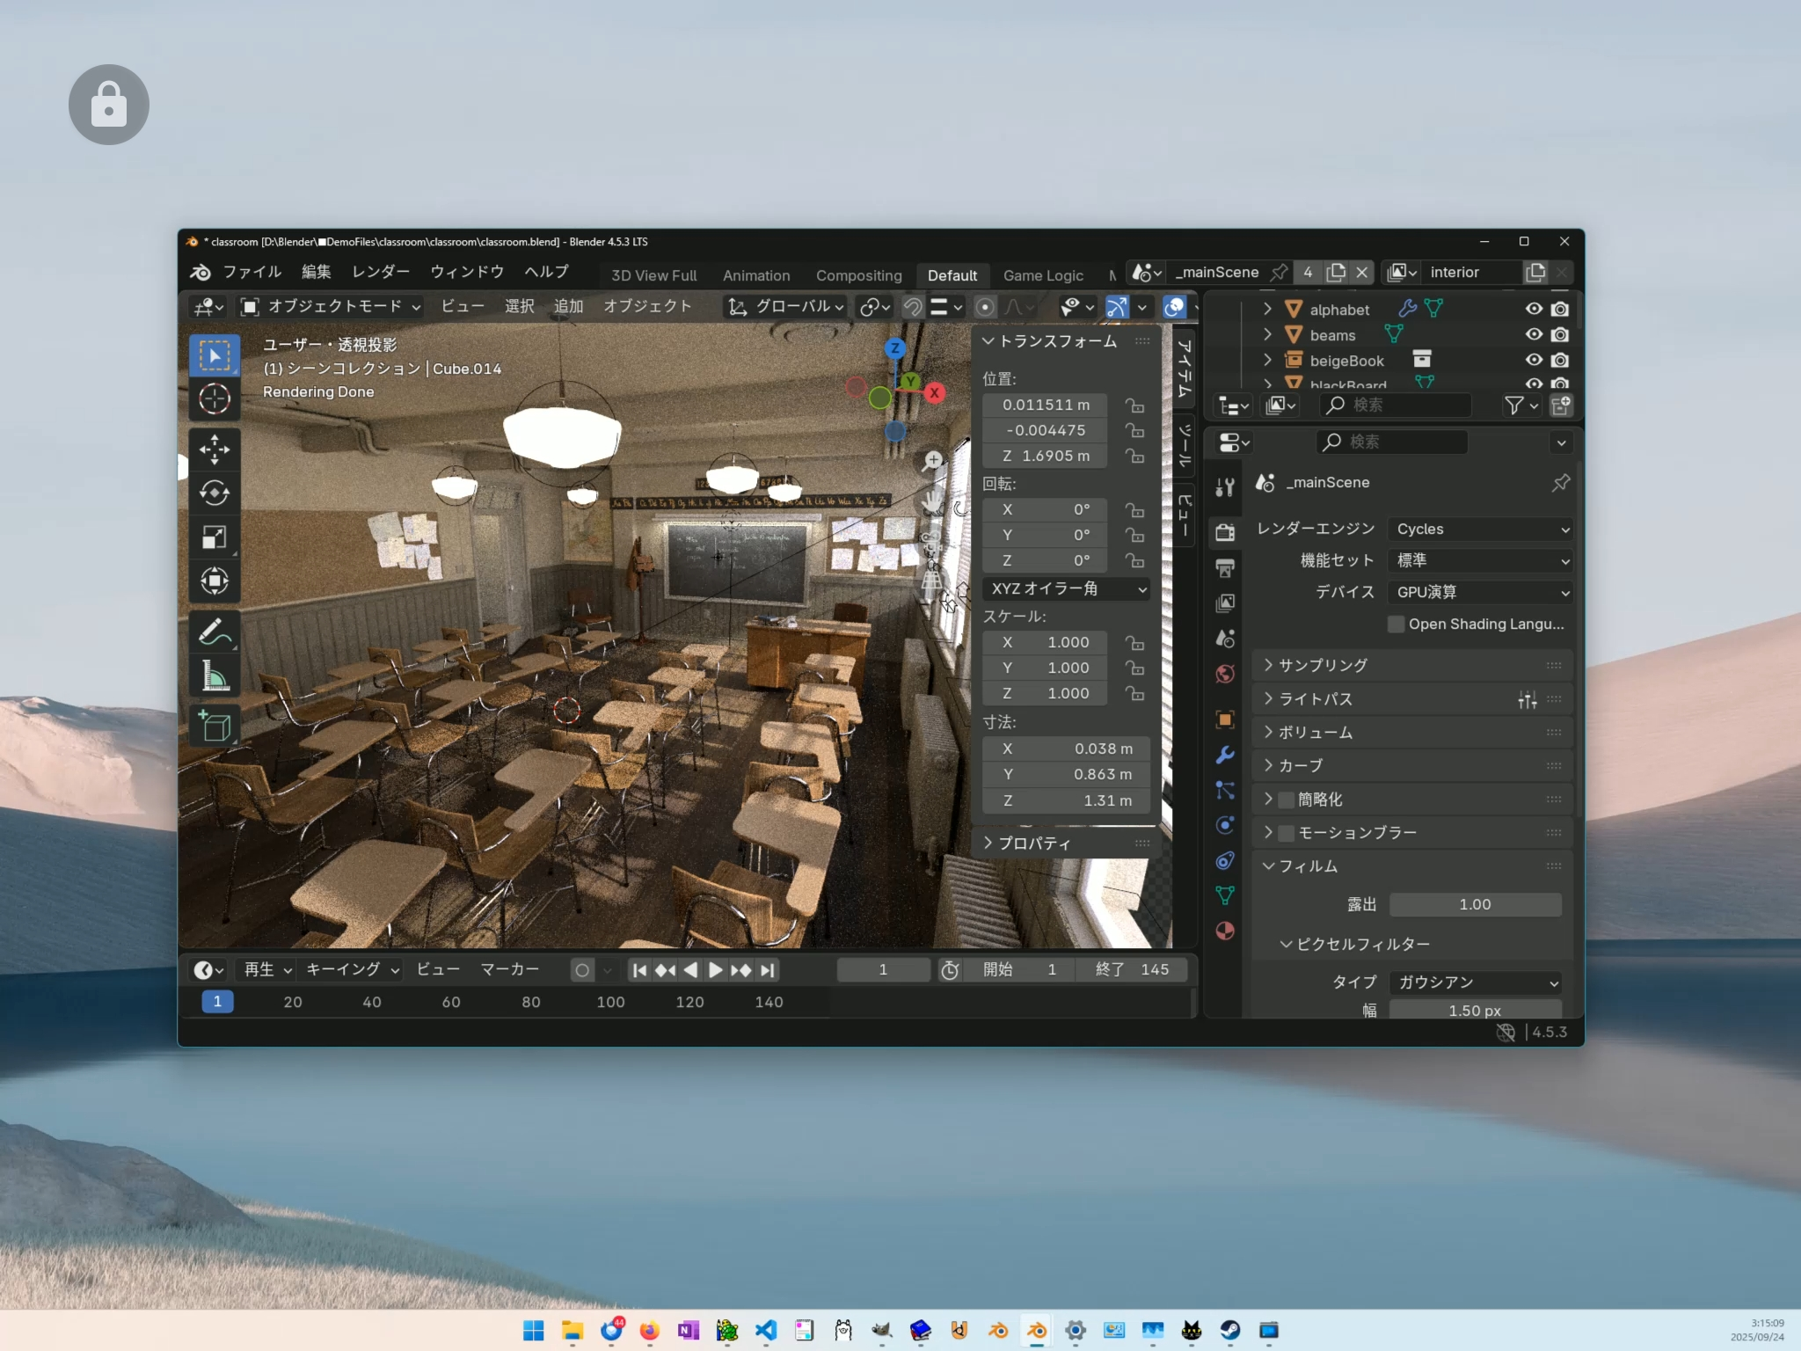This screenshot has height=1351, width=1801.
Task: Select the Move tool in the toolbar
Action: tap(214, 450)
